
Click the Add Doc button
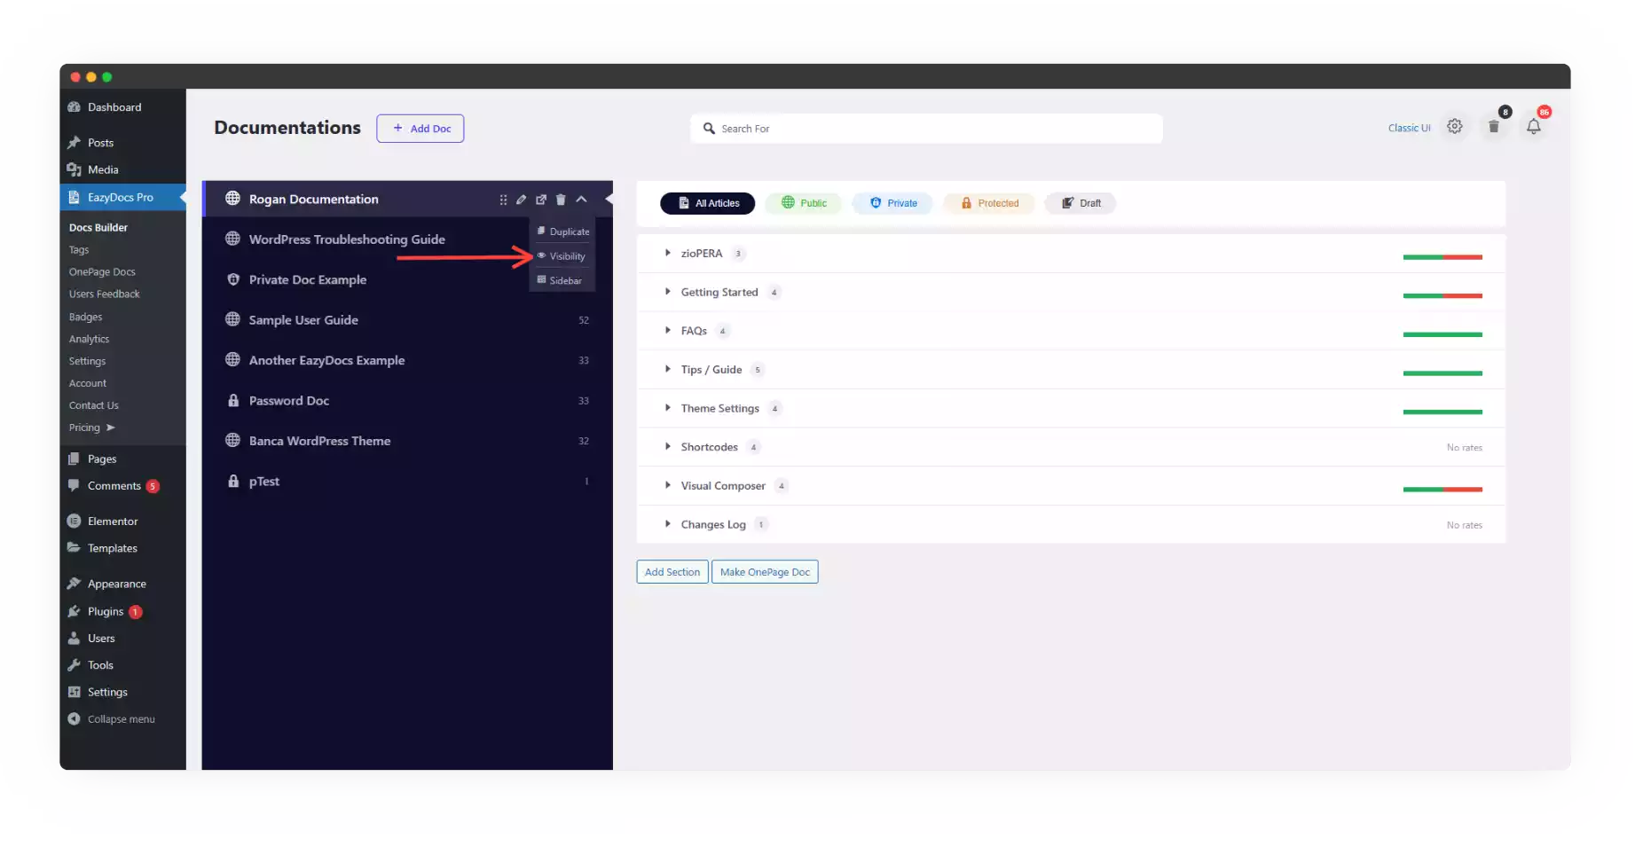[420, 128]
